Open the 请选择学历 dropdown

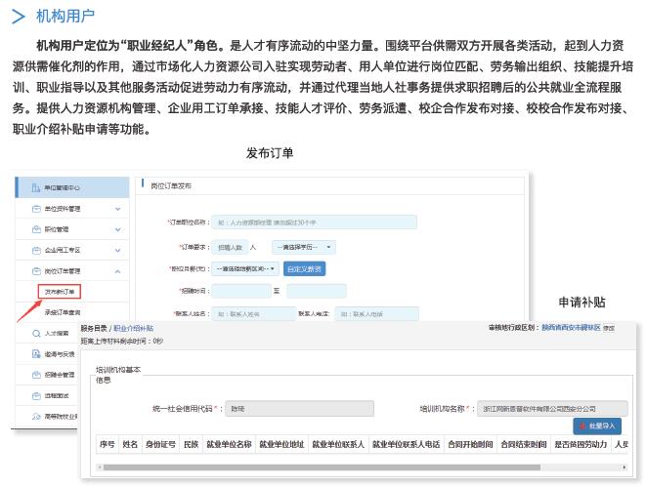coord(302,248)
